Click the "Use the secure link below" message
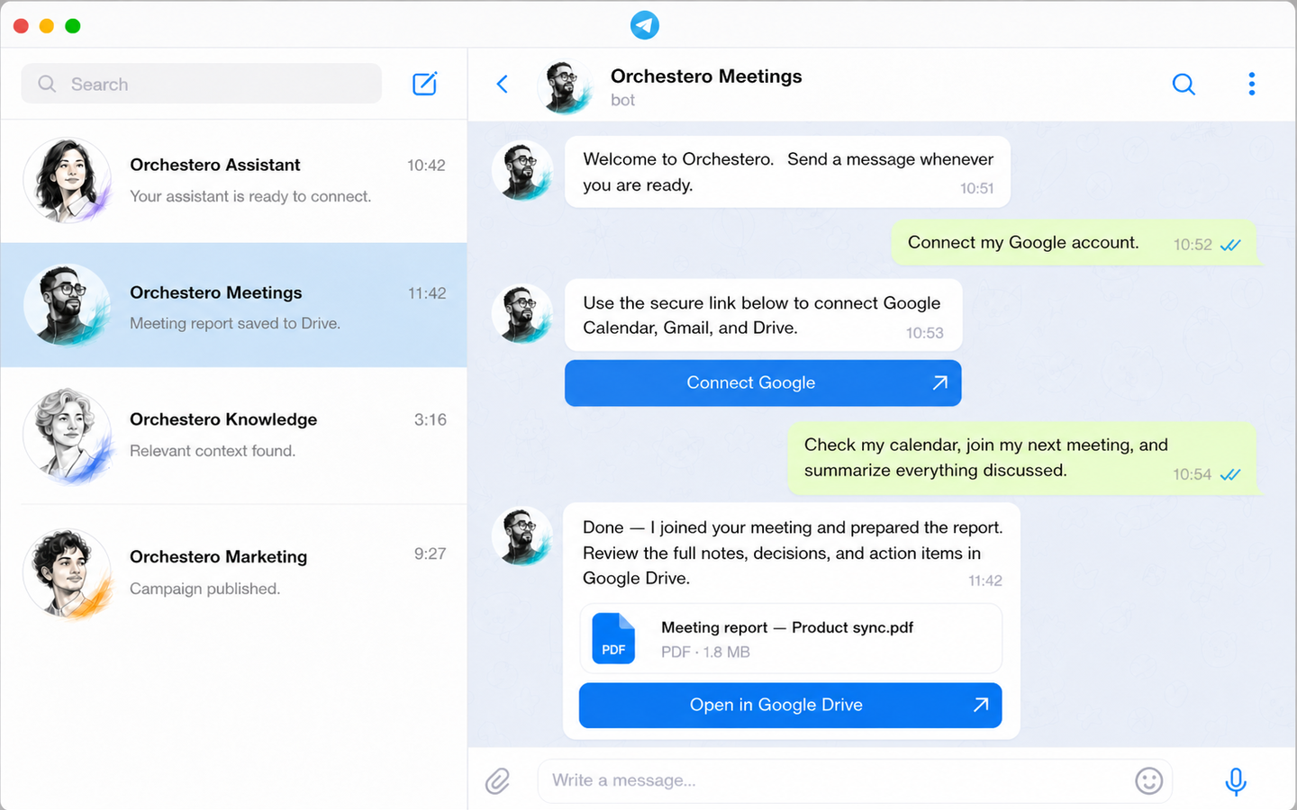Image resolution: width=1297 pixels, height=810 pixels. pyautogui.click(x=763, y=315)
